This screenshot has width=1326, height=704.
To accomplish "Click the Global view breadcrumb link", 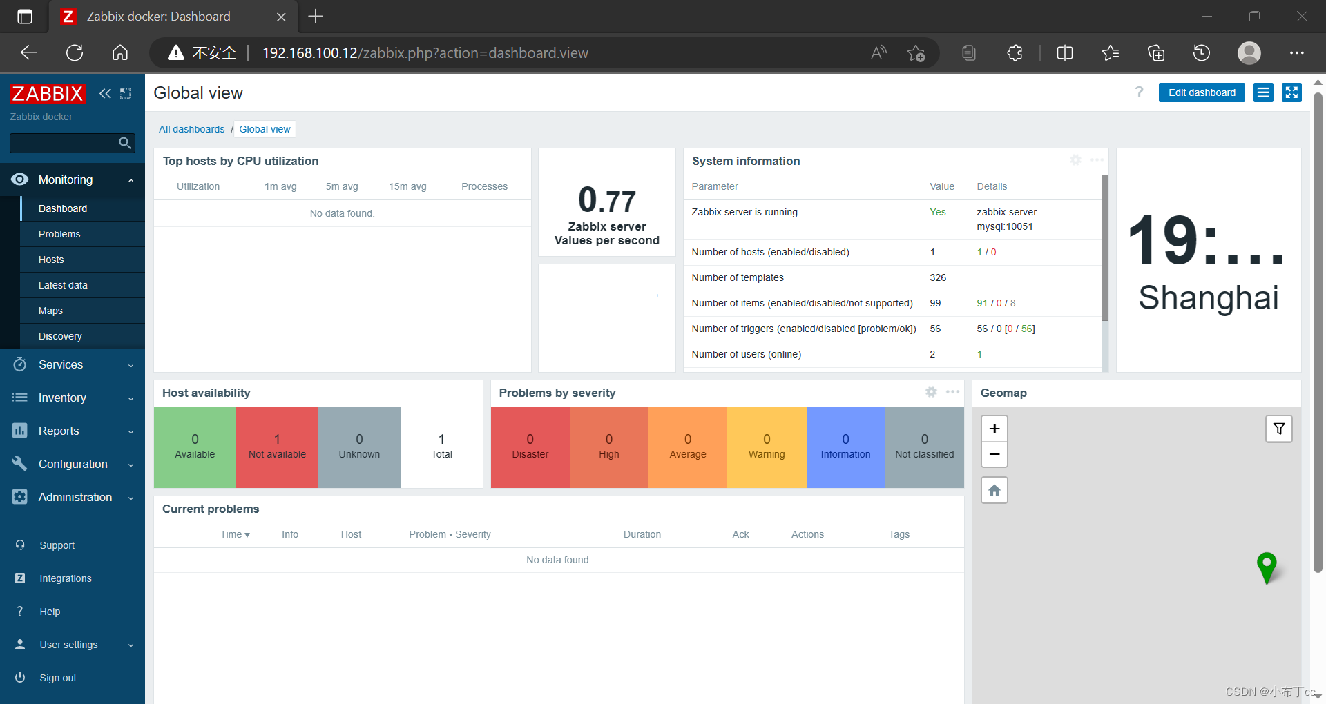I will point(265,129).
